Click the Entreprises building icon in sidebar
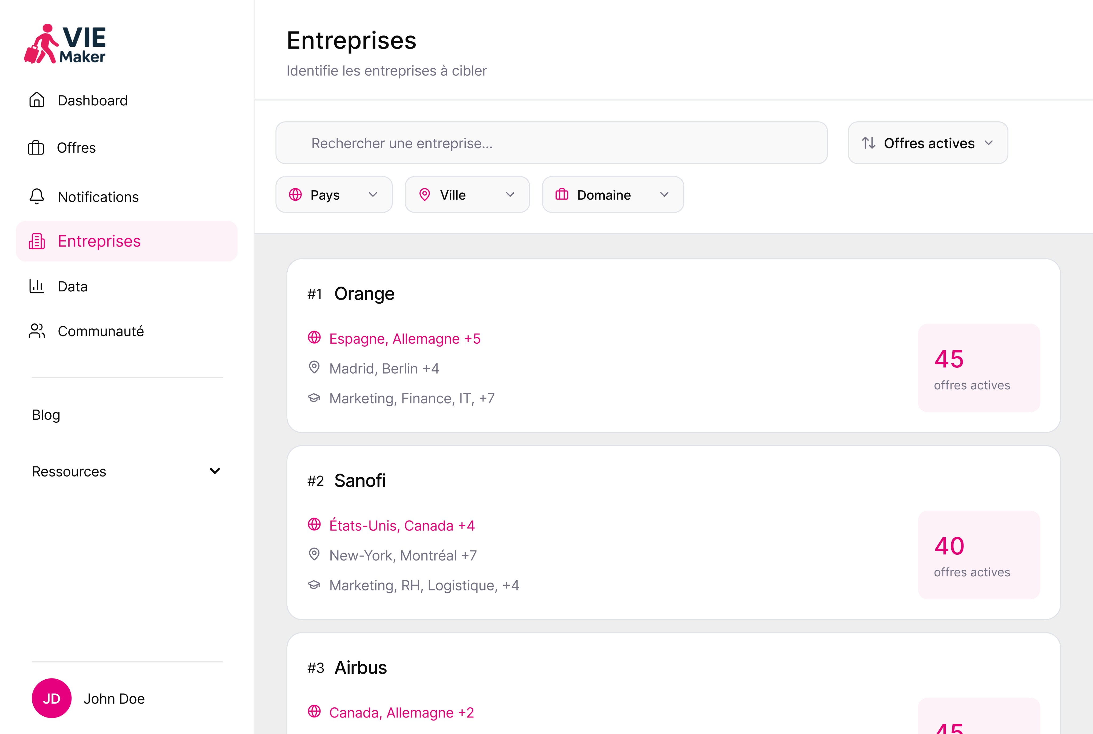Image resolution: width=1093 pixels, height=734 pixels. click(37, 241)
